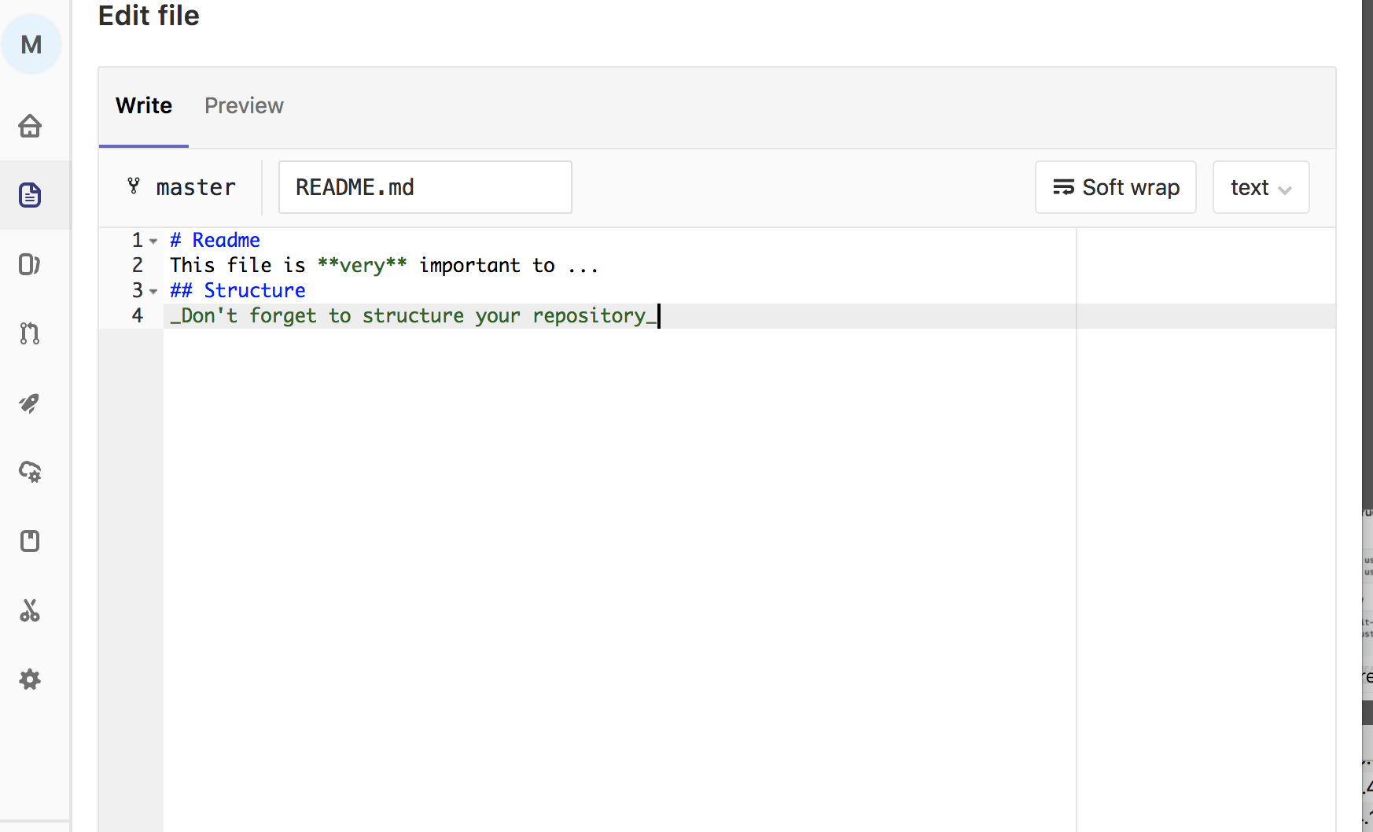
Task: Open the text syntax highlighting dropdown
Action: click(1260, 187)
